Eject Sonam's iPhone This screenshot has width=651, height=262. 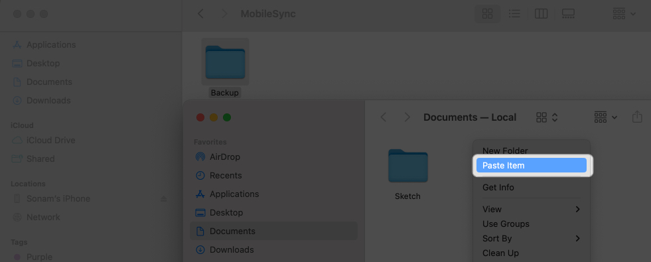click(164, 199)
